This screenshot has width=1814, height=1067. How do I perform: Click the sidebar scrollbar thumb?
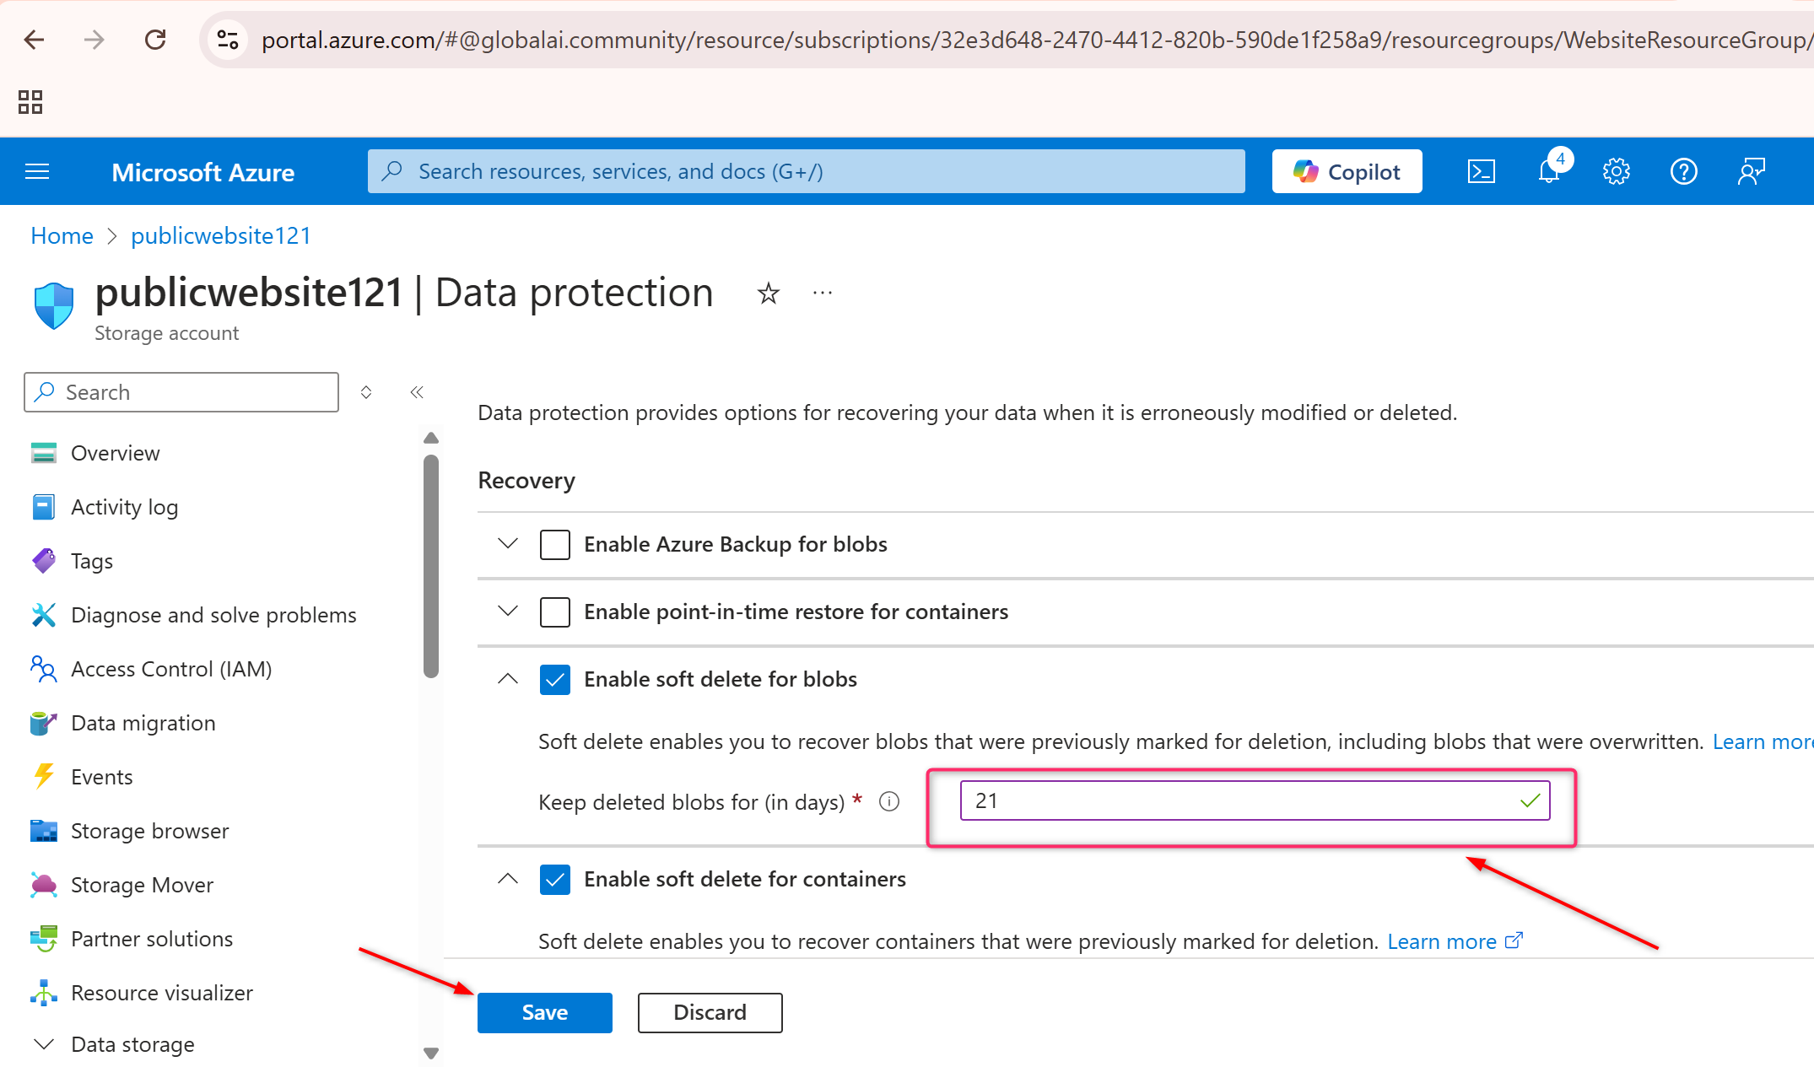click(x=431, y=566)
